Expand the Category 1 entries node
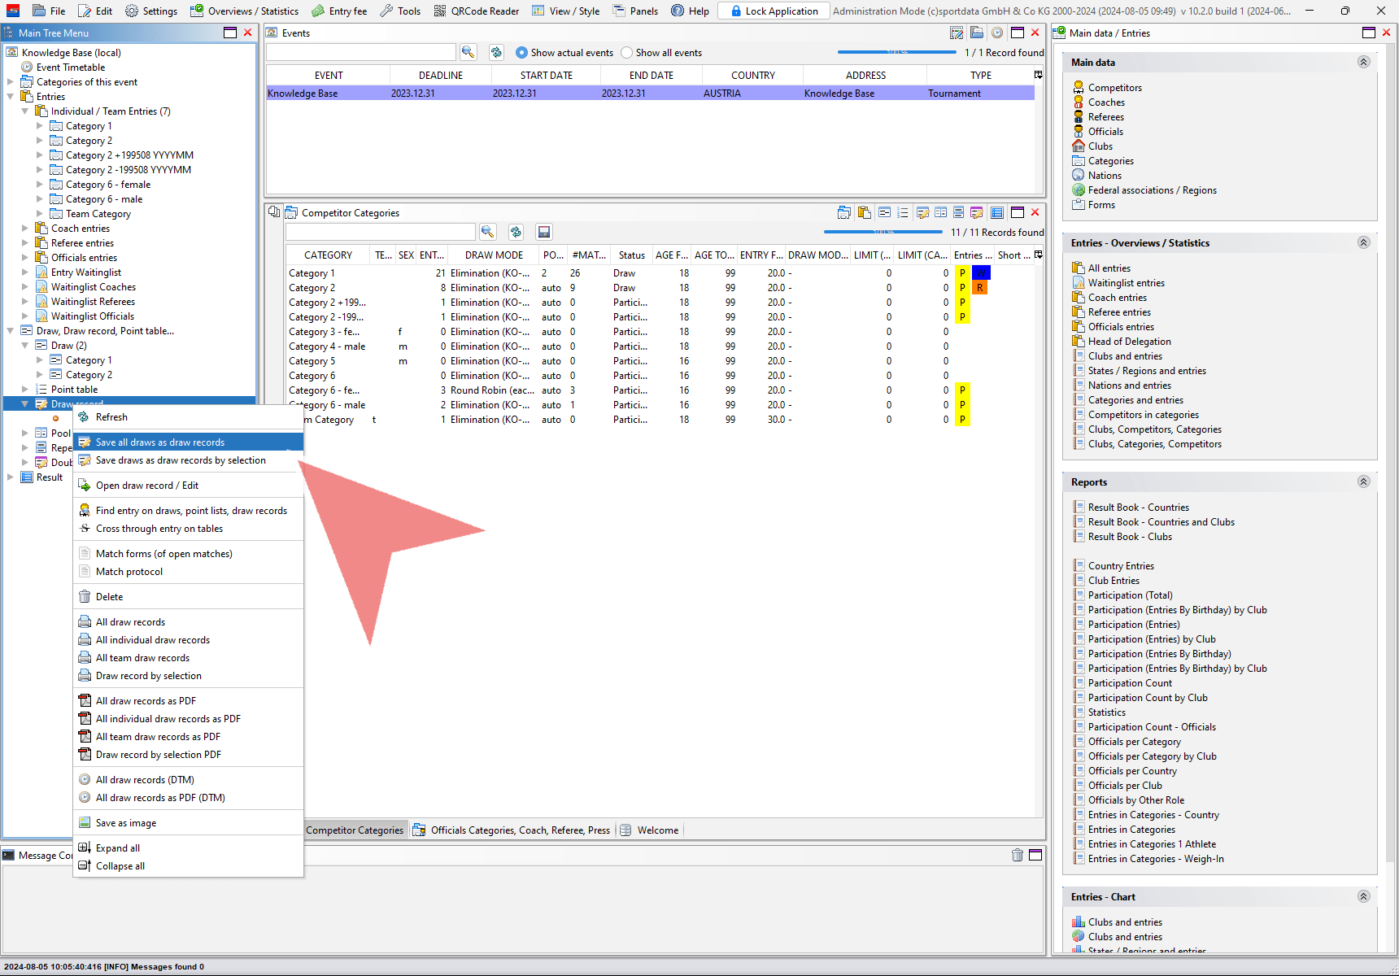This screenshot has width=1399, height=976. click(40, 126)
